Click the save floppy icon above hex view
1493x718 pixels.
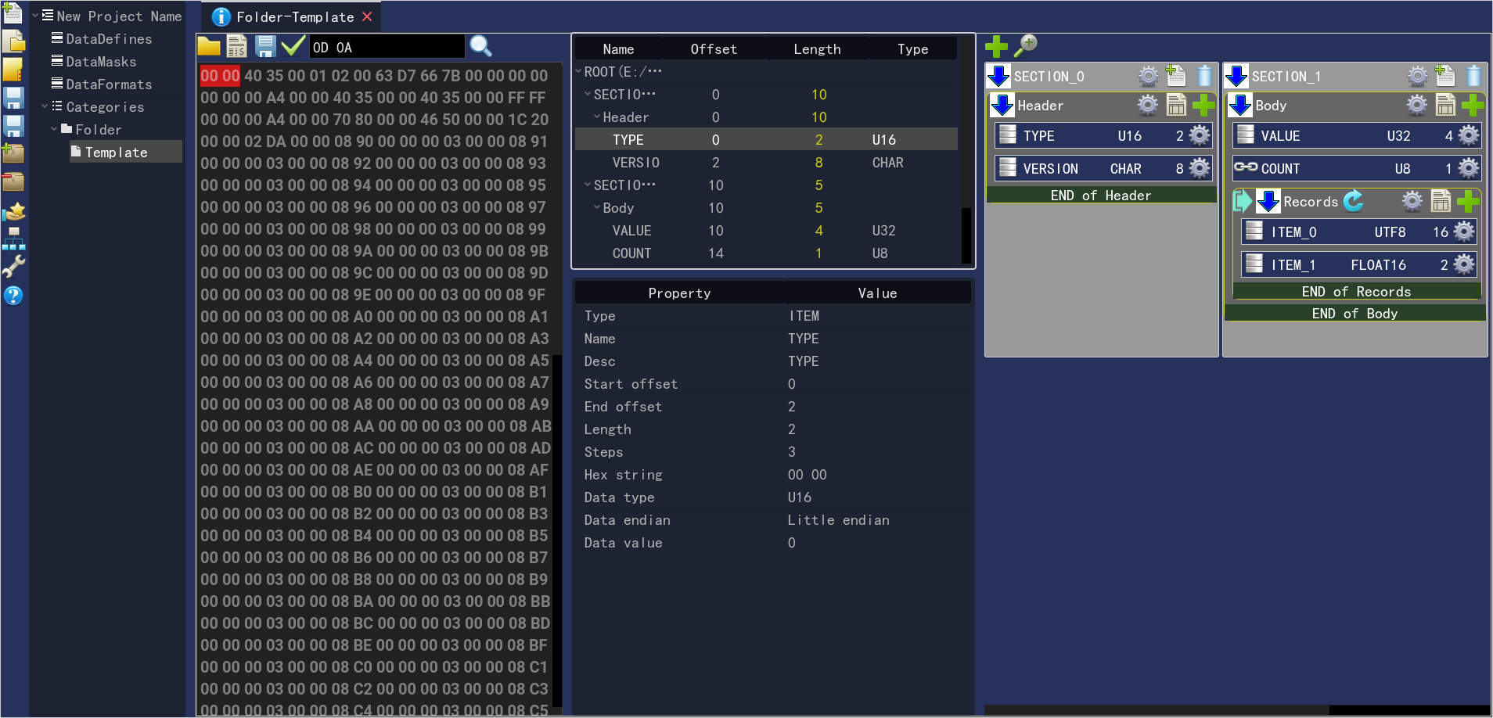265,46
